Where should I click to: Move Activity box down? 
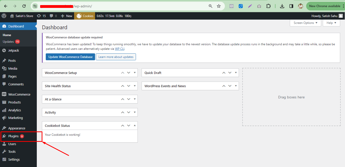[x=129, y=112]
